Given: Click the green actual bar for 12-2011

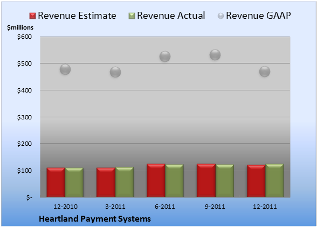Looking at the screenshot, I should pos(274,180).
